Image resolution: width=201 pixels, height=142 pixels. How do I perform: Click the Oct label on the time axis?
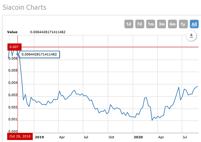(x=111, y=137)
